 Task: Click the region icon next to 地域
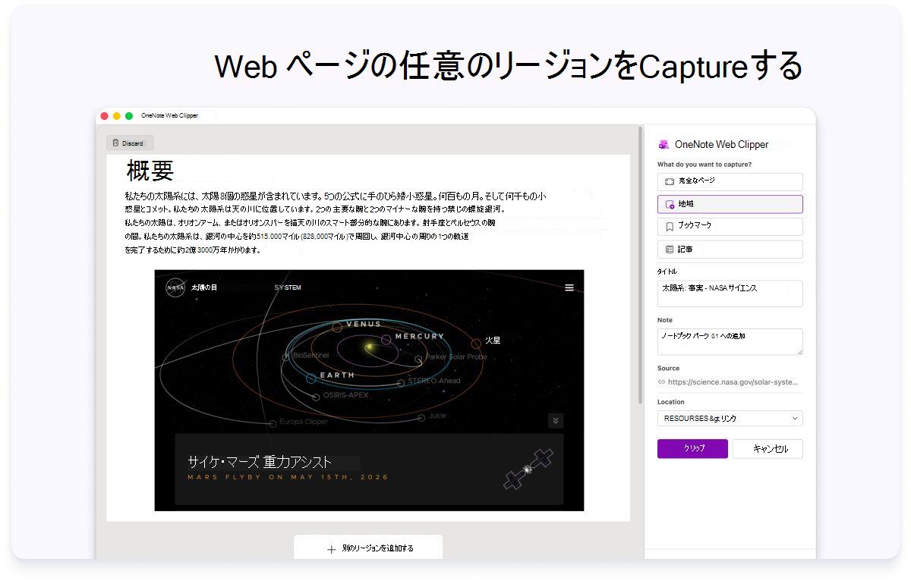[670, 204]
